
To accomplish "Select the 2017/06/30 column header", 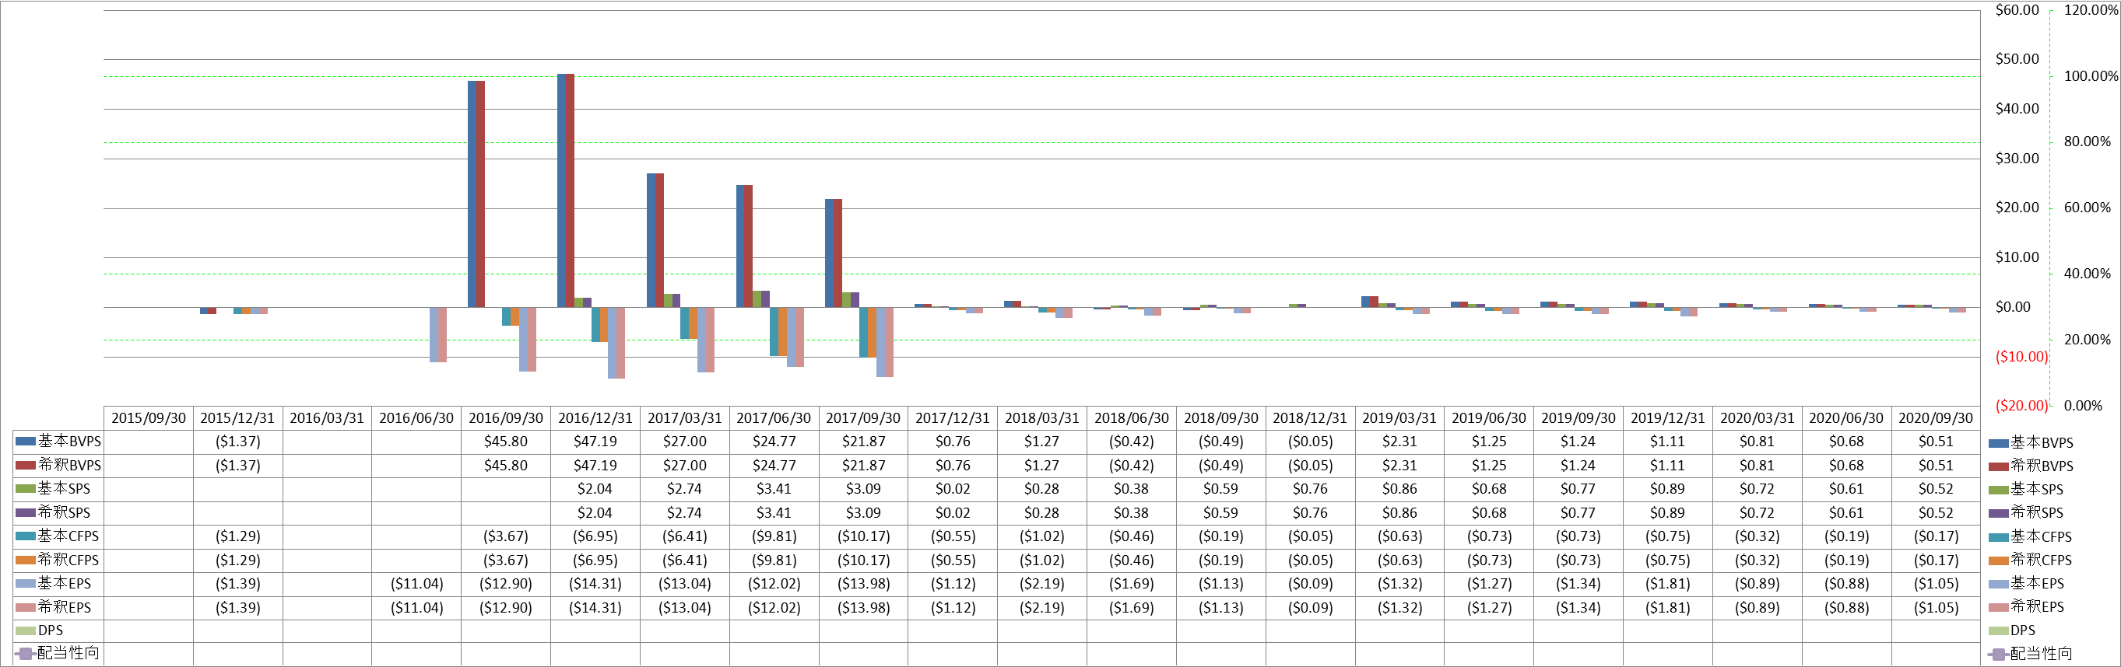I will click(x=774, y=417).
